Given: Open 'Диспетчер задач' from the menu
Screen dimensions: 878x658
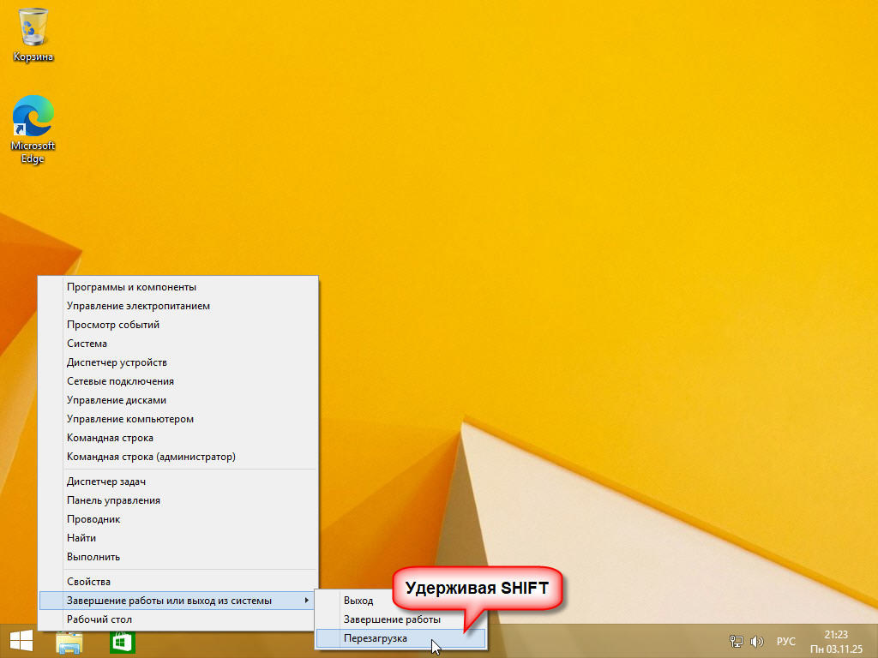Looking at the screenshot, I should (x=106, y=482).
